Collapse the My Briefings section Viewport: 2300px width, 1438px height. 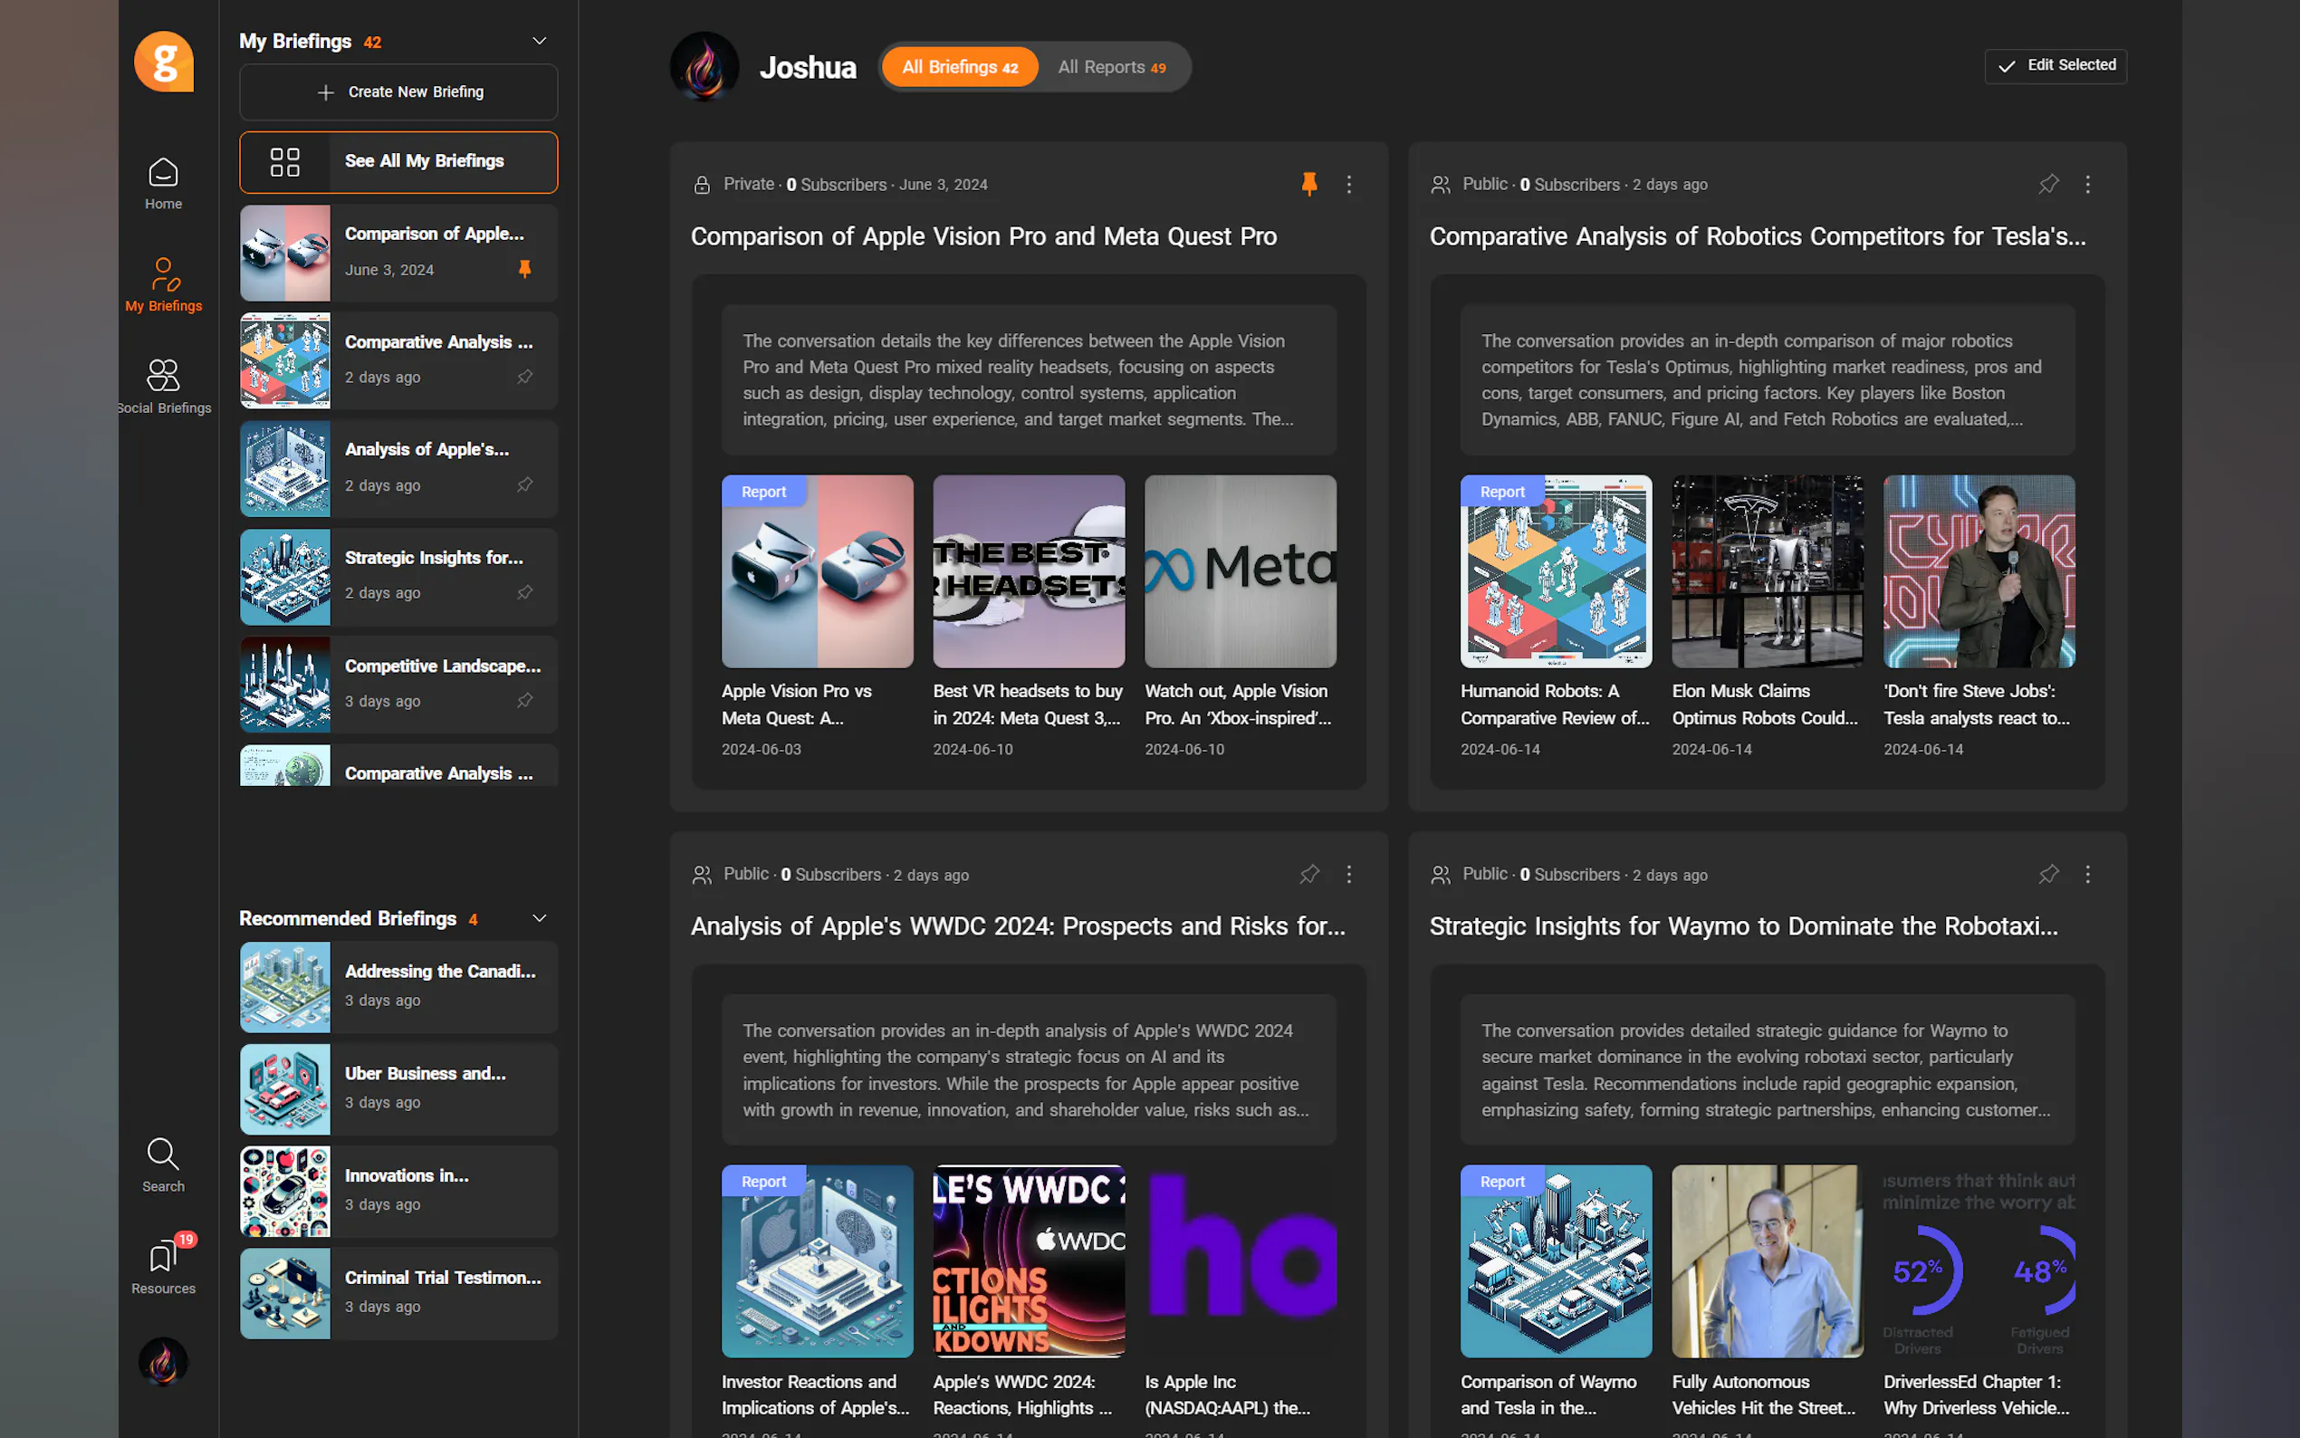coord(539,41)
